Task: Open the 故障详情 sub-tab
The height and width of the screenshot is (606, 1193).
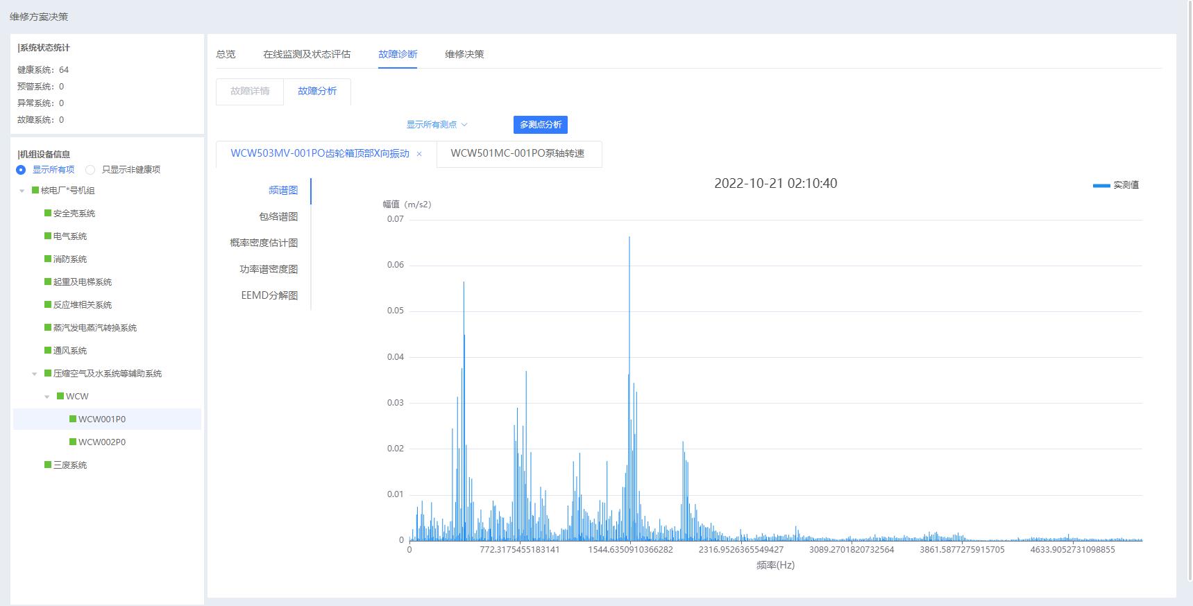Action: click(x=250, y=92)
